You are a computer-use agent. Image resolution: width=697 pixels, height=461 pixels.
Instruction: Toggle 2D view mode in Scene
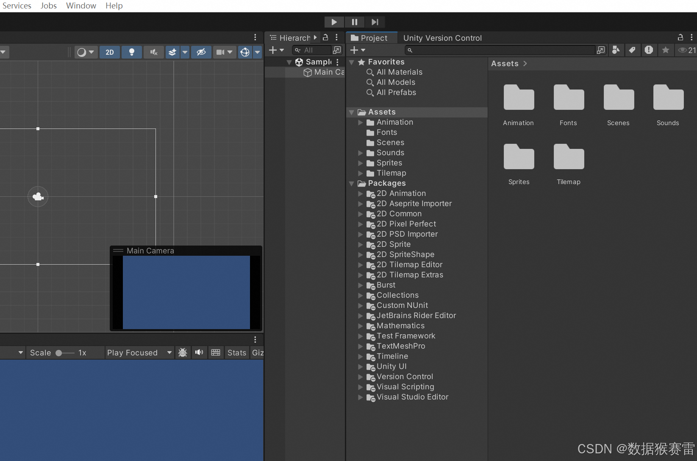(110, 52)
